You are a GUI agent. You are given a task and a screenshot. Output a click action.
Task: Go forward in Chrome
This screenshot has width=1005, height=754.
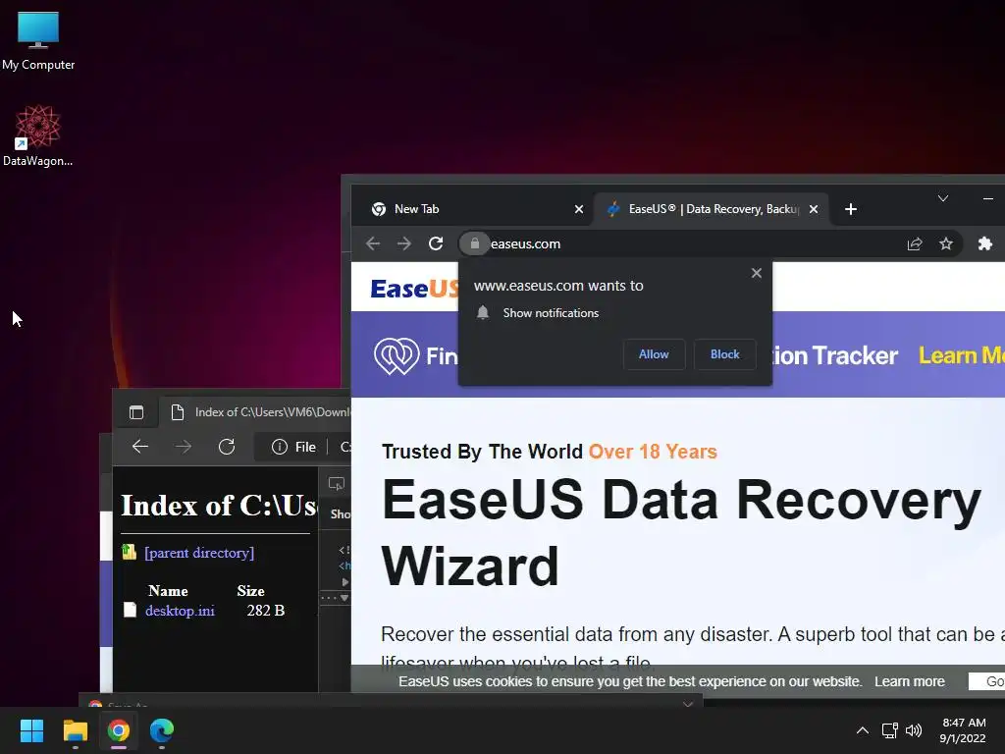[403, 243]
